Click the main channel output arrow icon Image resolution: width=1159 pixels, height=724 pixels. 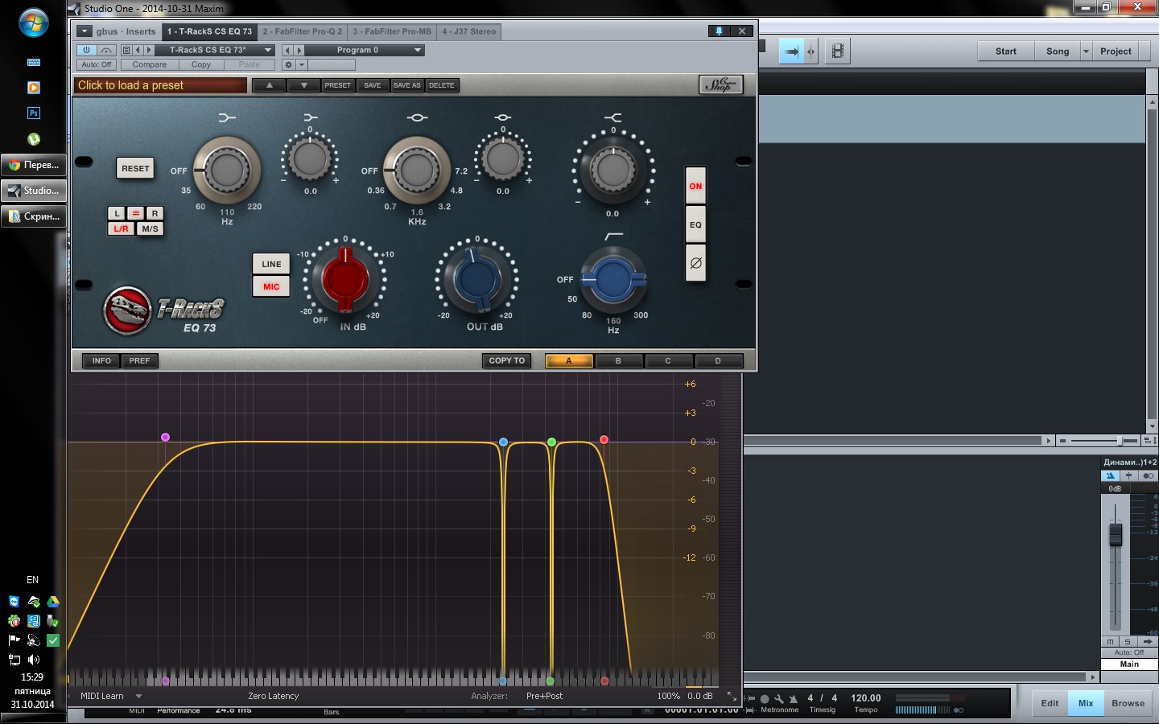[1147, 641]
